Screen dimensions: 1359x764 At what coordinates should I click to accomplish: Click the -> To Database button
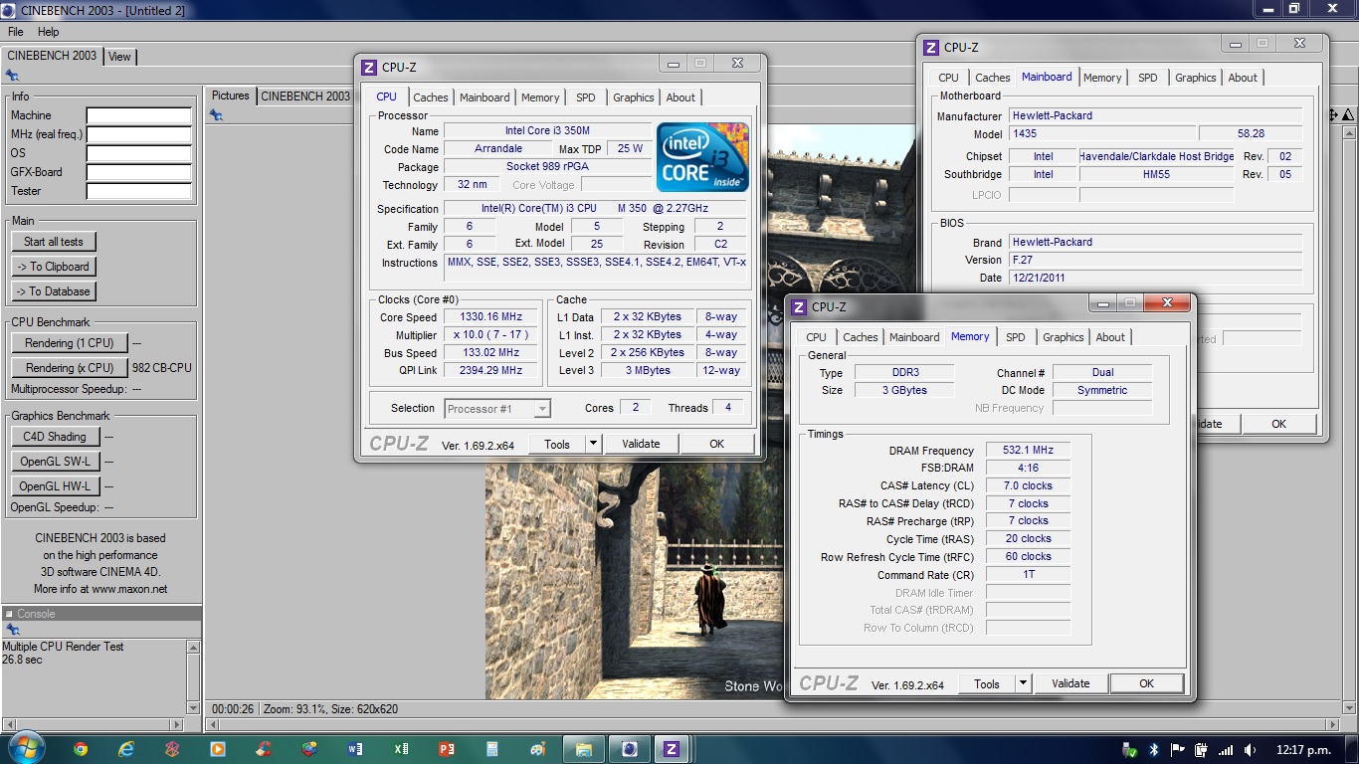54,291
